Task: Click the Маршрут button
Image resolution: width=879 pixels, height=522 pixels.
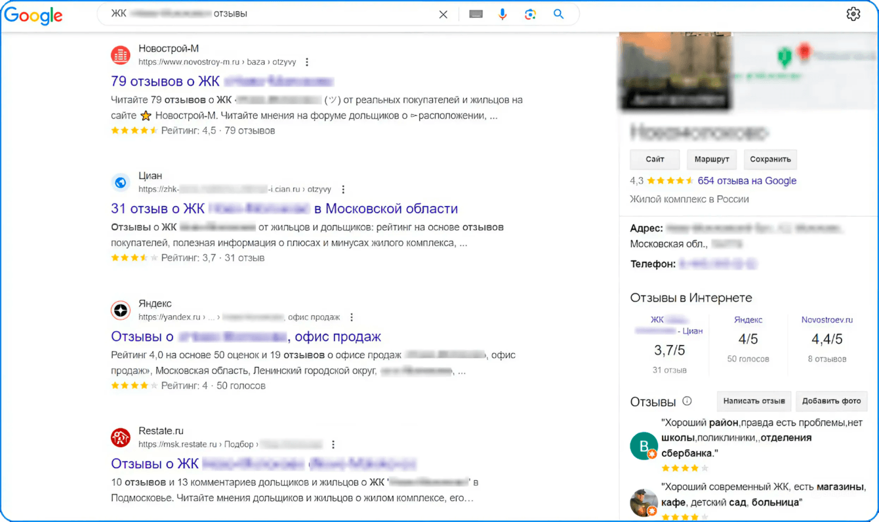Action: 712,159
